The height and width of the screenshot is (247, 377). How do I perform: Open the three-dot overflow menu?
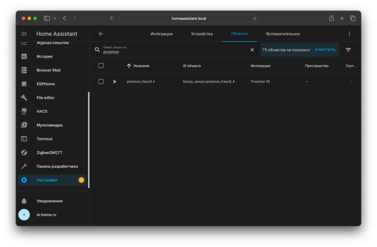(x=349, y=34)
